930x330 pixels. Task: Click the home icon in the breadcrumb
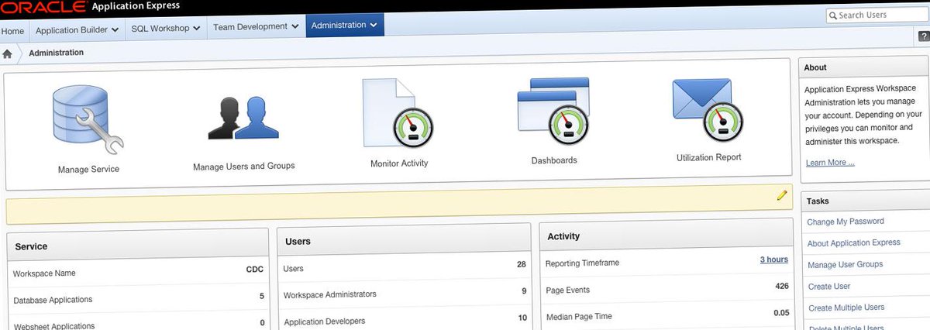click(x=8, y=53)
